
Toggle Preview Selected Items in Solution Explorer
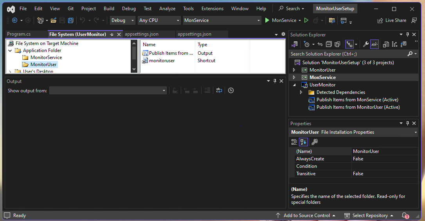click(374, 44)
